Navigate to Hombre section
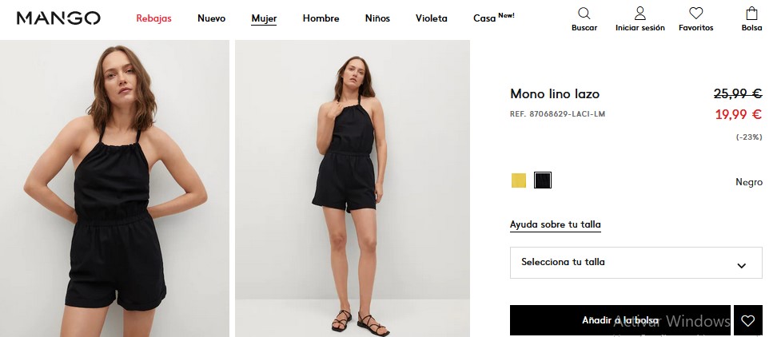The image size is (777, 337). pyautogui.click(x=321, y=18)
